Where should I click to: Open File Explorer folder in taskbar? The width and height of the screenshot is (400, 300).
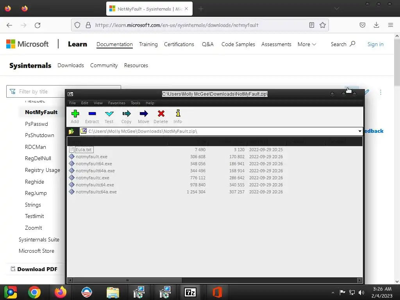(113, 292)
